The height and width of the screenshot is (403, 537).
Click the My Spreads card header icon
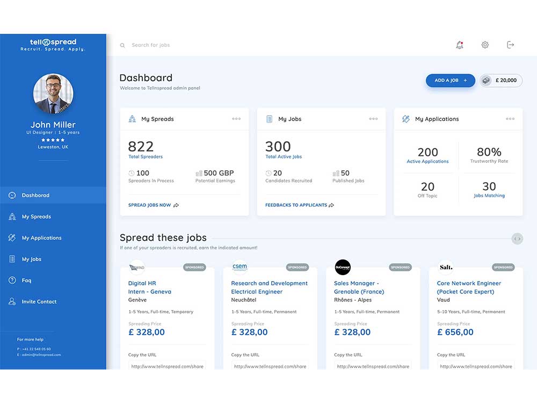132,119
